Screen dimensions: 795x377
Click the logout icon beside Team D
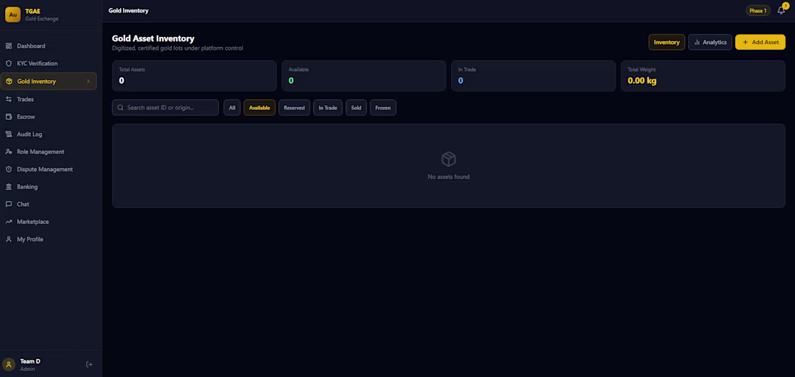click(x=89, y=364)
